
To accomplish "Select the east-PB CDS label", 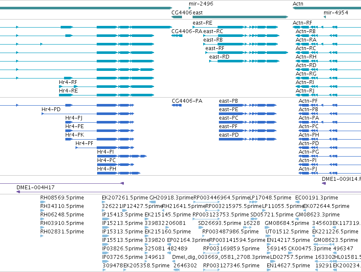I will 228,101.
